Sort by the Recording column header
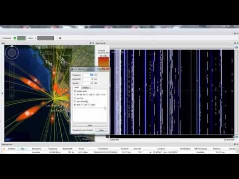 (36, 149)
